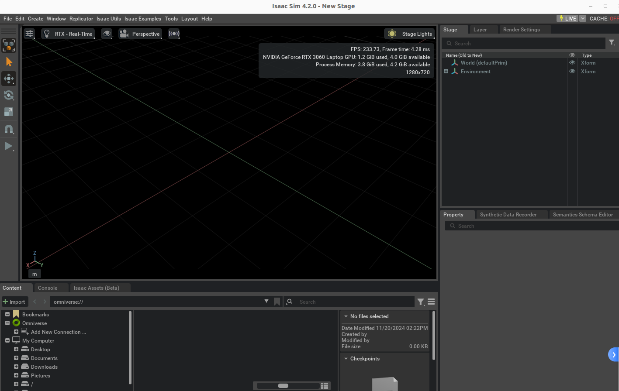Open the Isaac Utils menu
The height and width of the screenshot is (391, 619).
tap(109, 19)
